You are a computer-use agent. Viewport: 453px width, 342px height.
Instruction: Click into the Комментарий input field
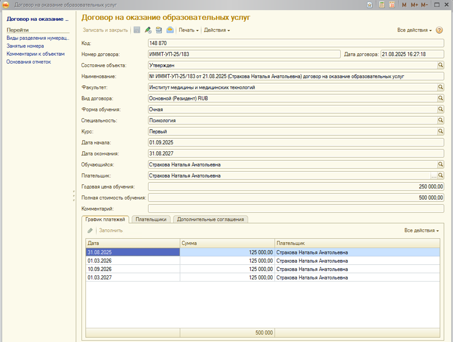coord(296,209)
